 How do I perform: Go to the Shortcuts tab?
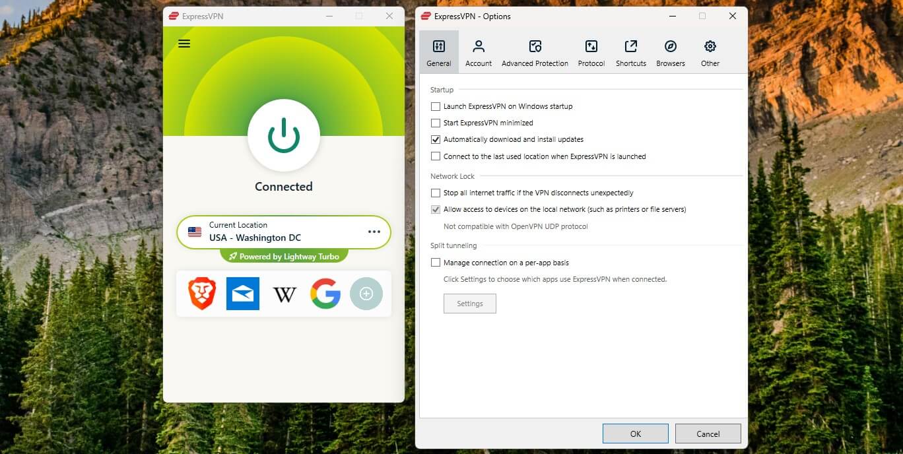pos(631,53)
